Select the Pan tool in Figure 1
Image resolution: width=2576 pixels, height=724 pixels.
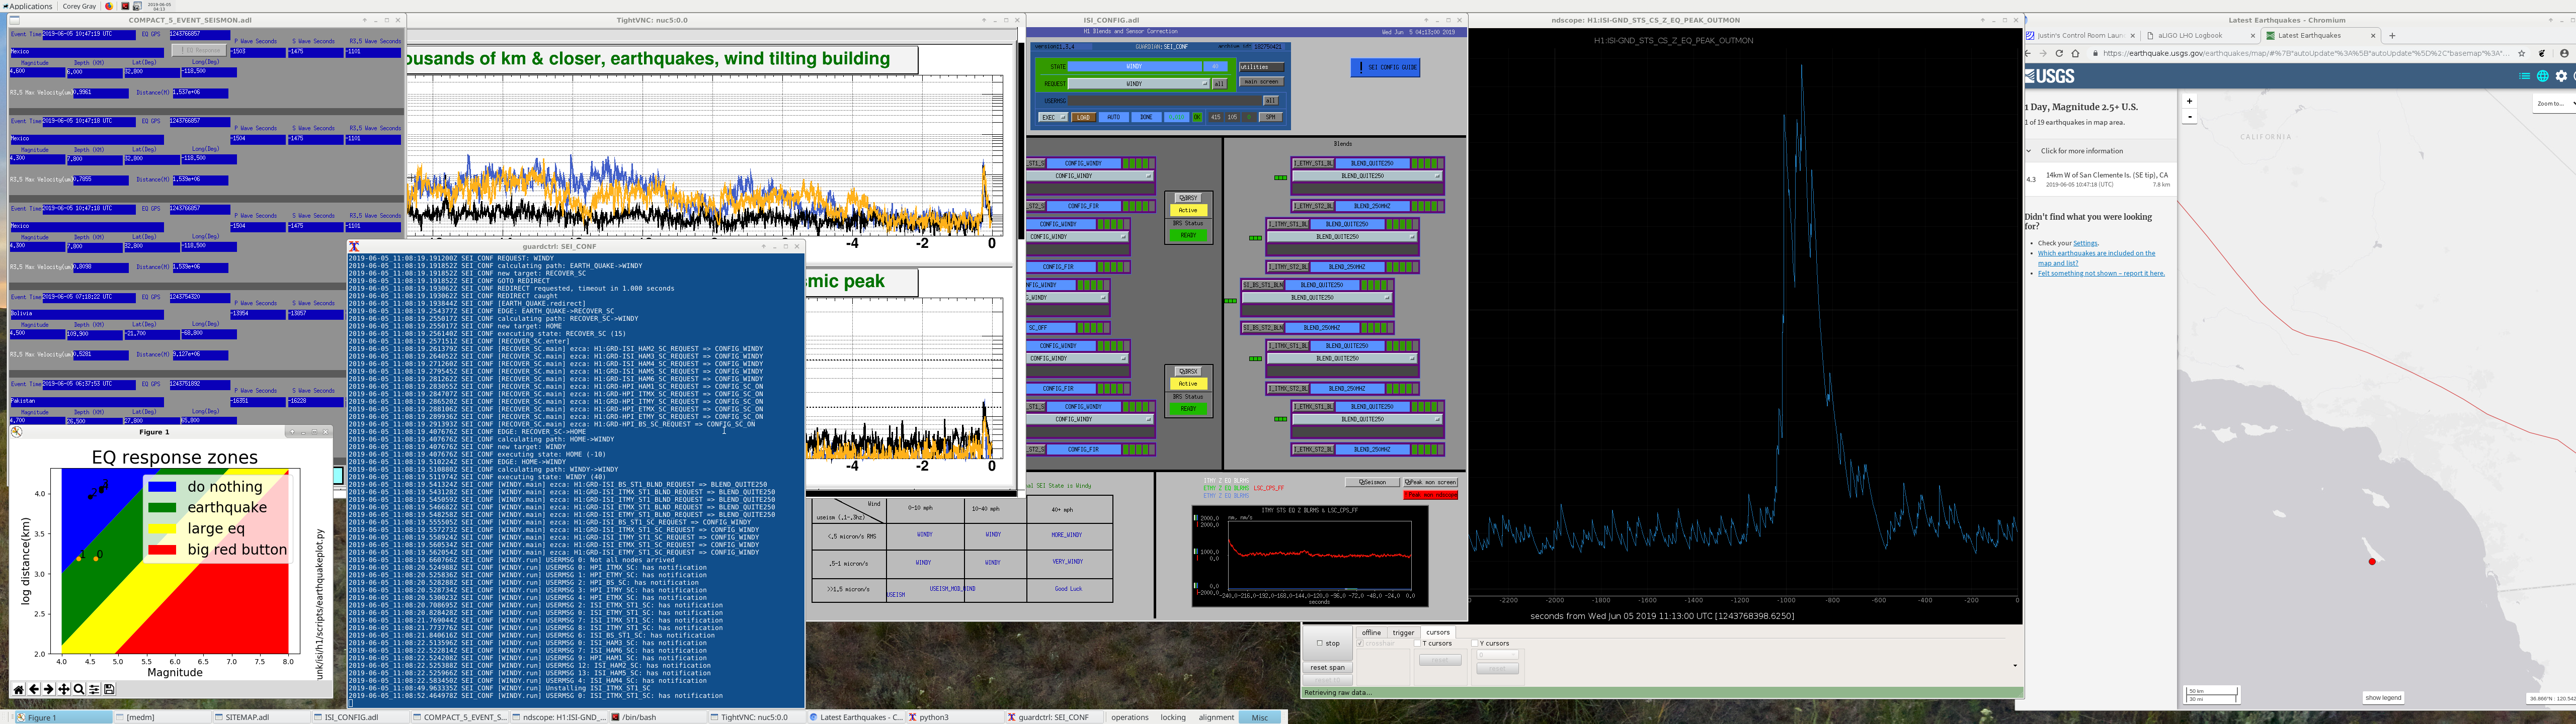click(64, 689)
